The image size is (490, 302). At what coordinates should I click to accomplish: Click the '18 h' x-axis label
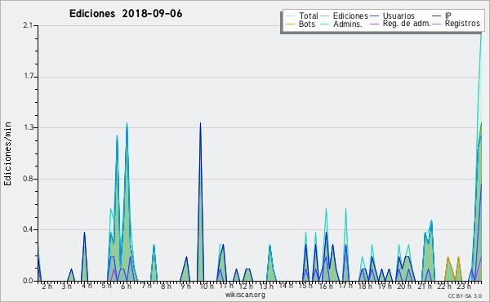click(365, 286)
